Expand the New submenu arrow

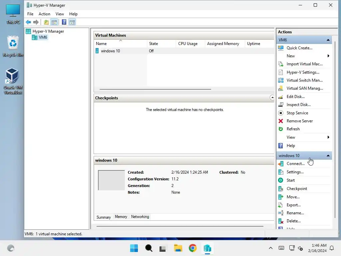click(x=328, y=56)
